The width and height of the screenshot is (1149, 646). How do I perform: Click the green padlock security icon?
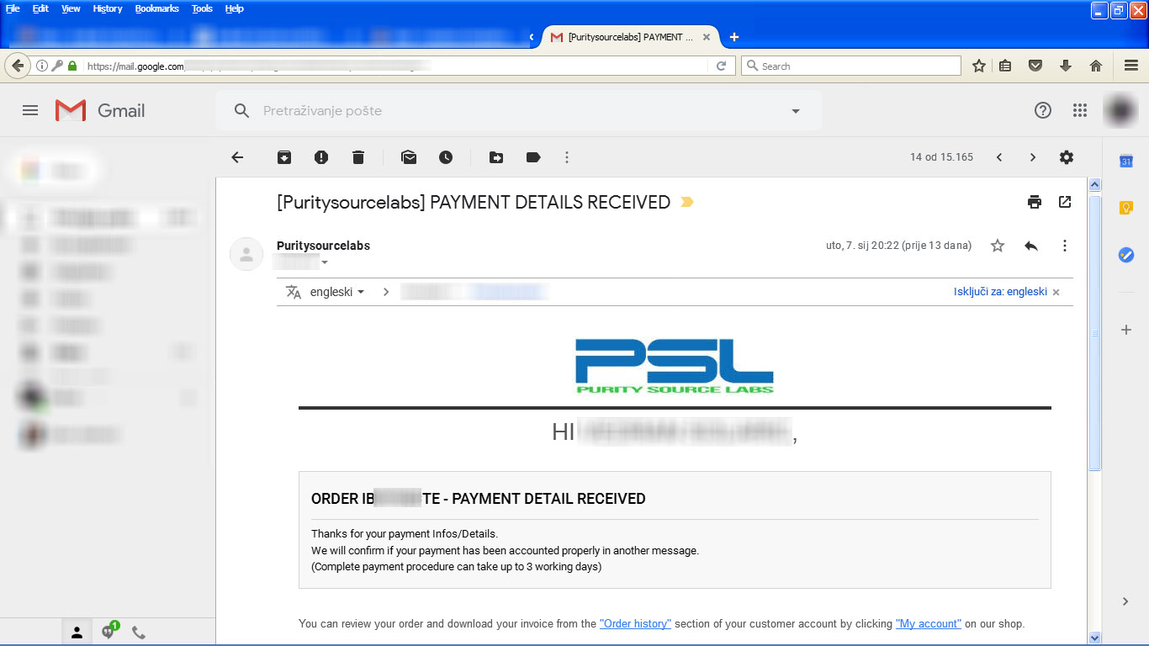click(x=72, y=66)
